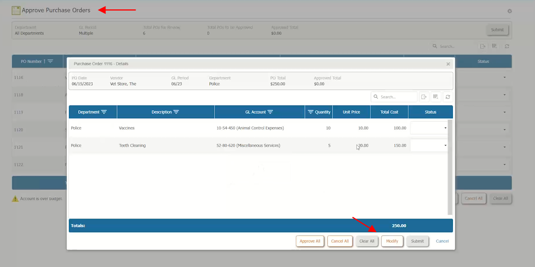Open the settings gear on Approve Purchase Orders page

point(509,11)
